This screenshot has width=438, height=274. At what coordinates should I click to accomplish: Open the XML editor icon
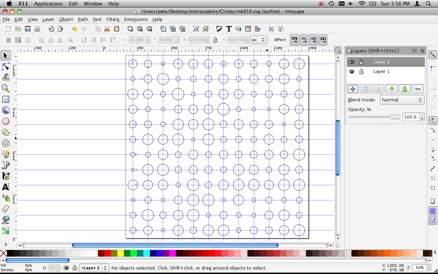248,29
